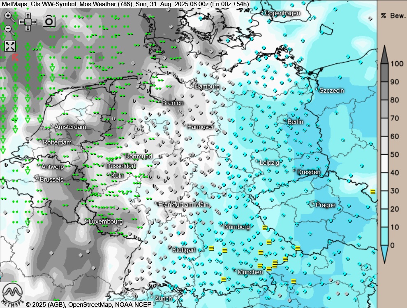Click the München city label
407x308 pixels.
[x=250, y=272]
